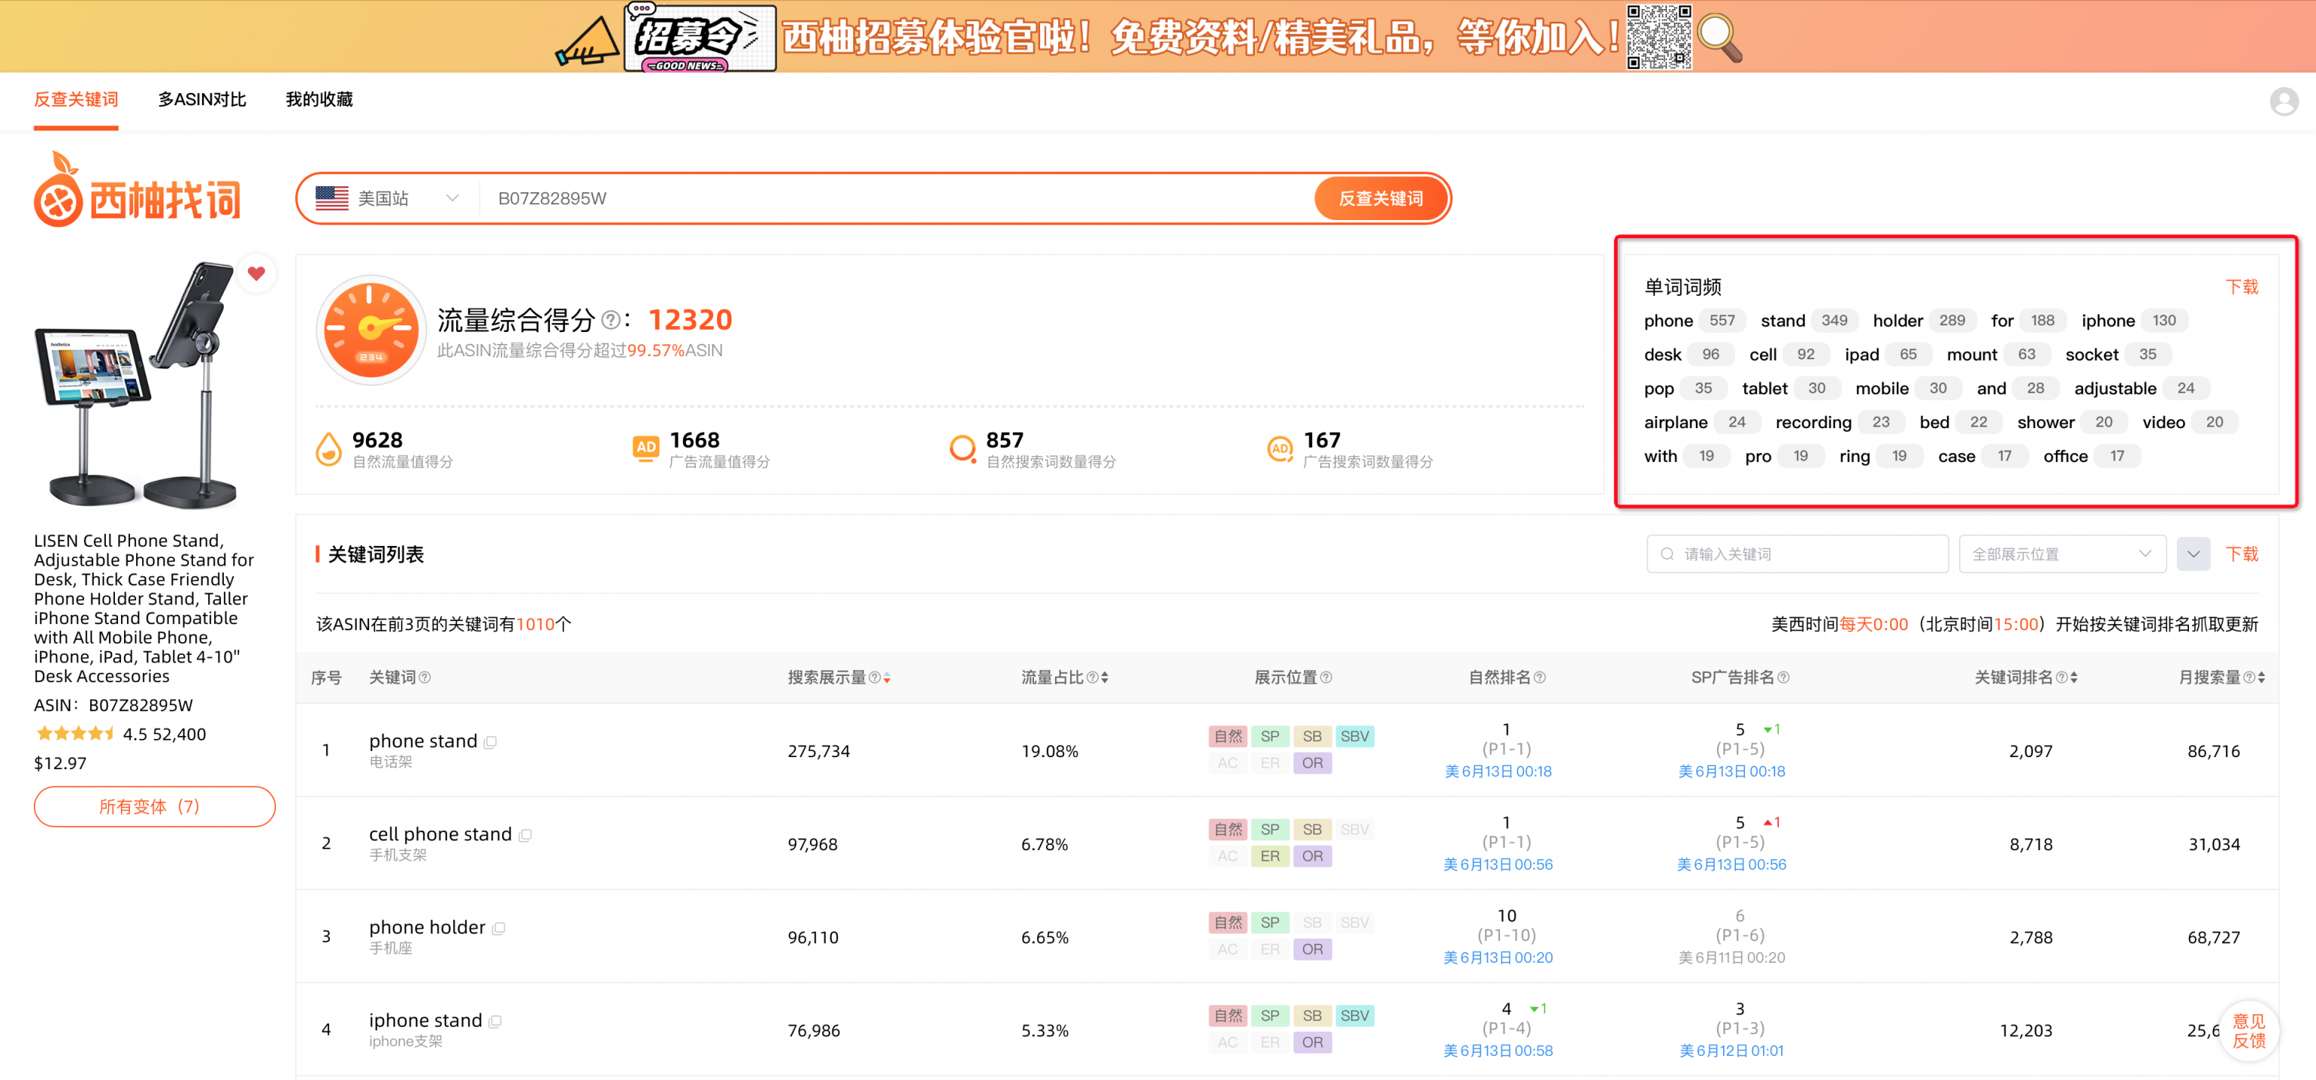Click the 自然流量值得分 droplet icon

click(328, 448)
